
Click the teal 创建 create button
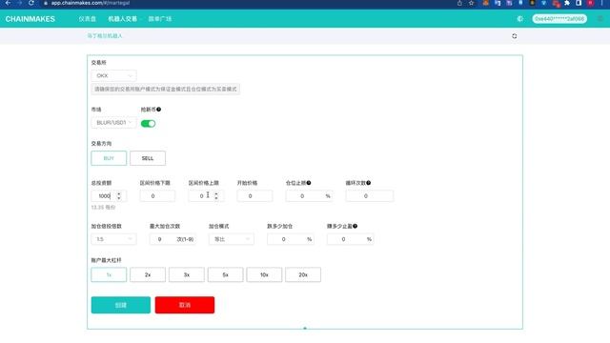click(121, 305)
